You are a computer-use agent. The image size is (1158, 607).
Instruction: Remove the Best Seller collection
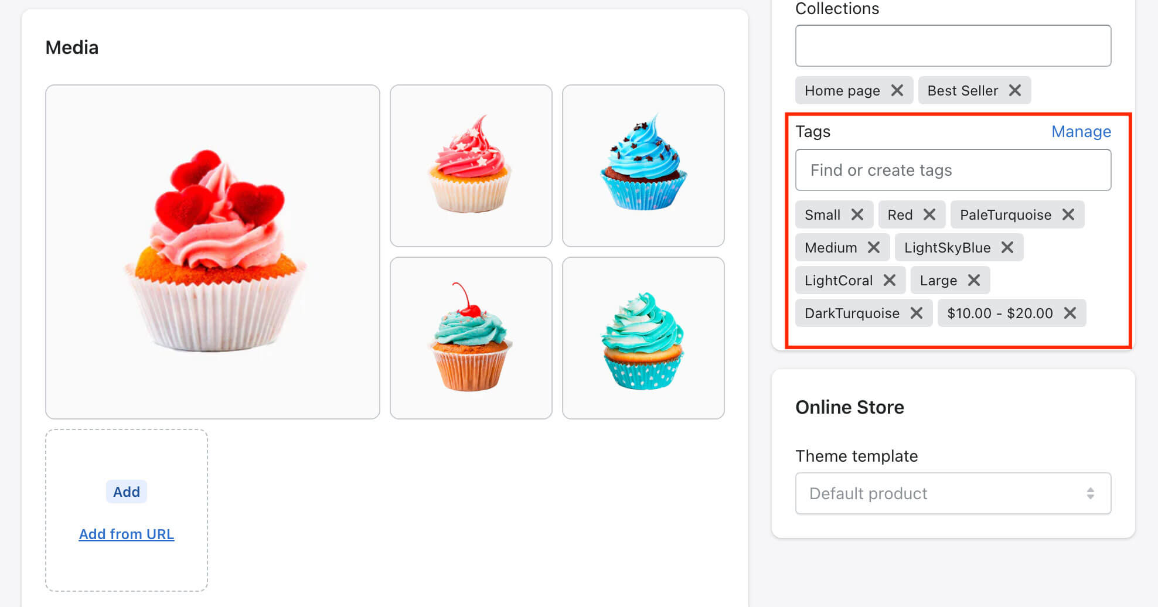tap(1015, 90)
